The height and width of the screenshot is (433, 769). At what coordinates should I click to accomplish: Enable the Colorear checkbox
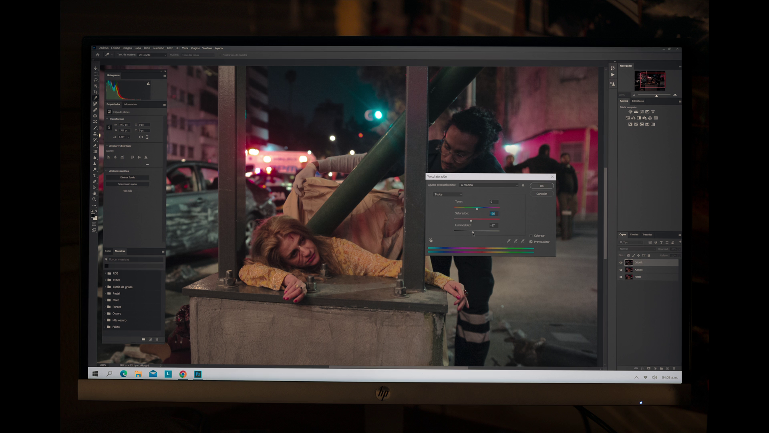[x=531, y=236]
